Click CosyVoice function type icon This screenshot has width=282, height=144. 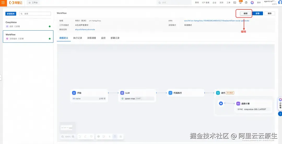[7, 26]
